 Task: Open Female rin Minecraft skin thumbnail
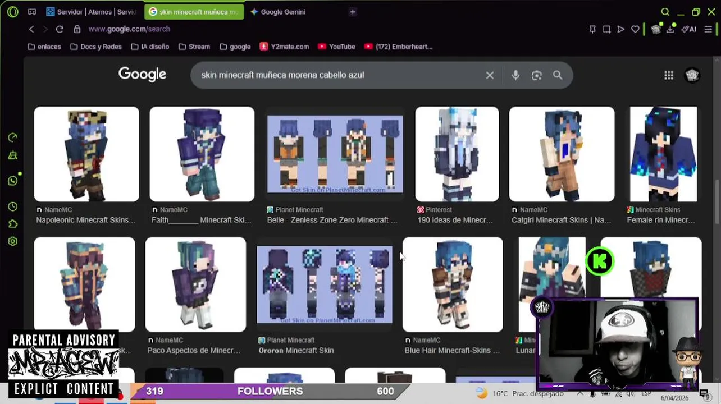click(663, 154)
